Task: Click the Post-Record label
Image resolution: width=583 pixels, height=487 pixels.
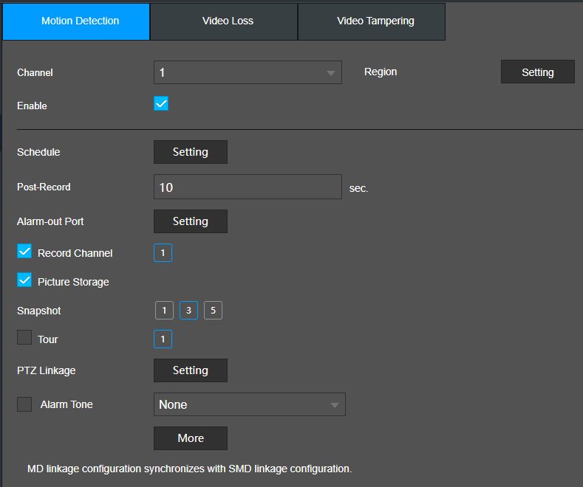Action: click(44, 187)
